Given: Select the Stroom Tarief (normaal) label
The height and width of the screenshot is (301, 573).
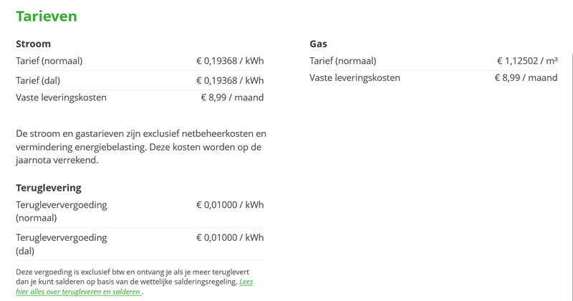Looking at the screenshot, I should pyautogui.click(x=49, y=61).
